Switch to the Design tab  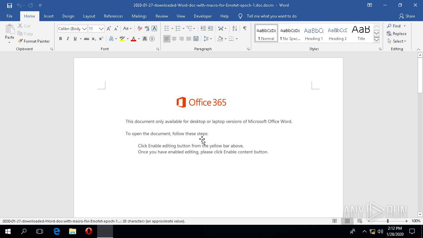coord(68,16)
